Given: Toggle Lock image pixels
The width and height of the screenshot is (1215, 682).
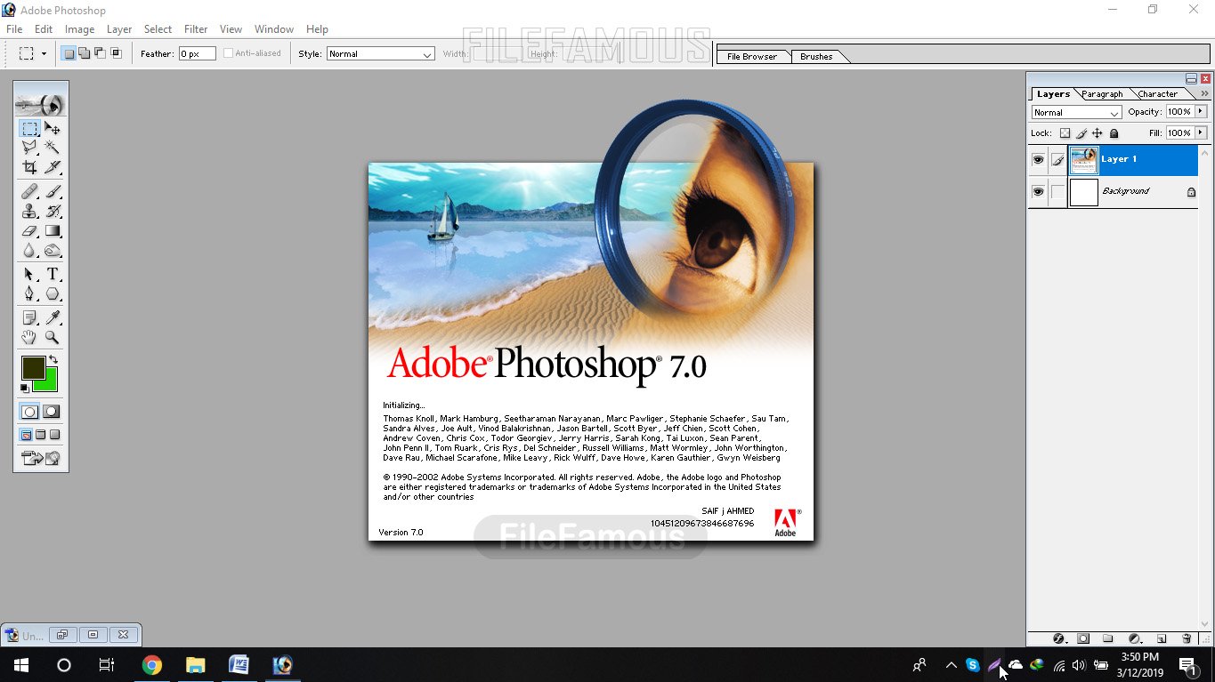Looking at the screenshot, I should [1081, 133].
